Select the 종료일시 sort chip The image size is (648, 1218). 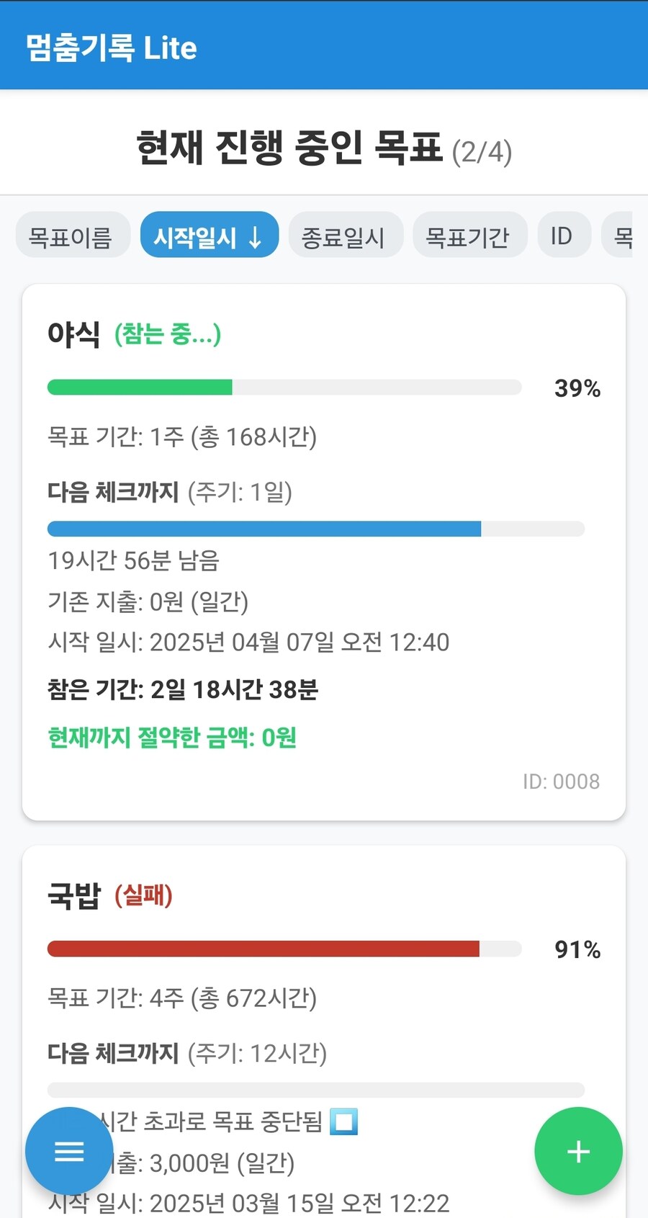click(x=346, y=235)
